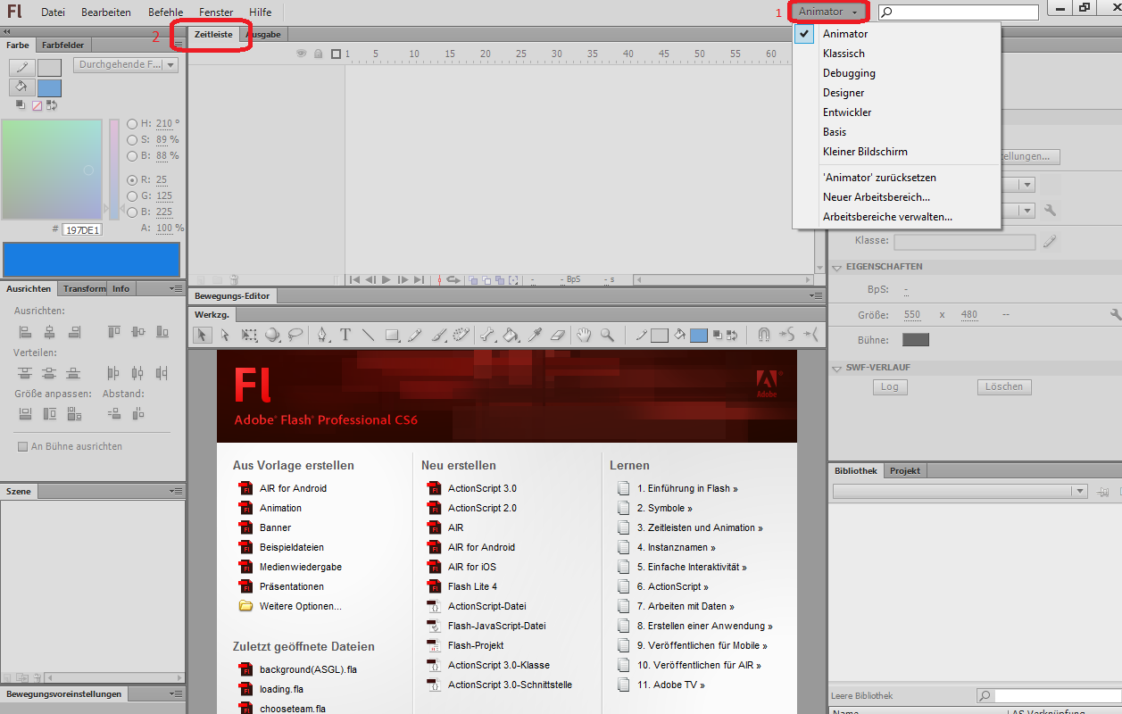Select the Pencil tool
The height and width of the screenshot is (714, 1122).
[415, 335]
